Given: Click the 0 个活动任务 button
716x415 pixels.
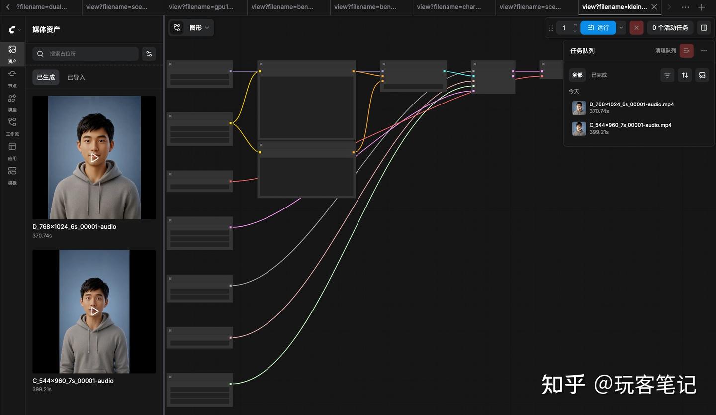Looking at the screenshot, I should (x=670, y=28).
